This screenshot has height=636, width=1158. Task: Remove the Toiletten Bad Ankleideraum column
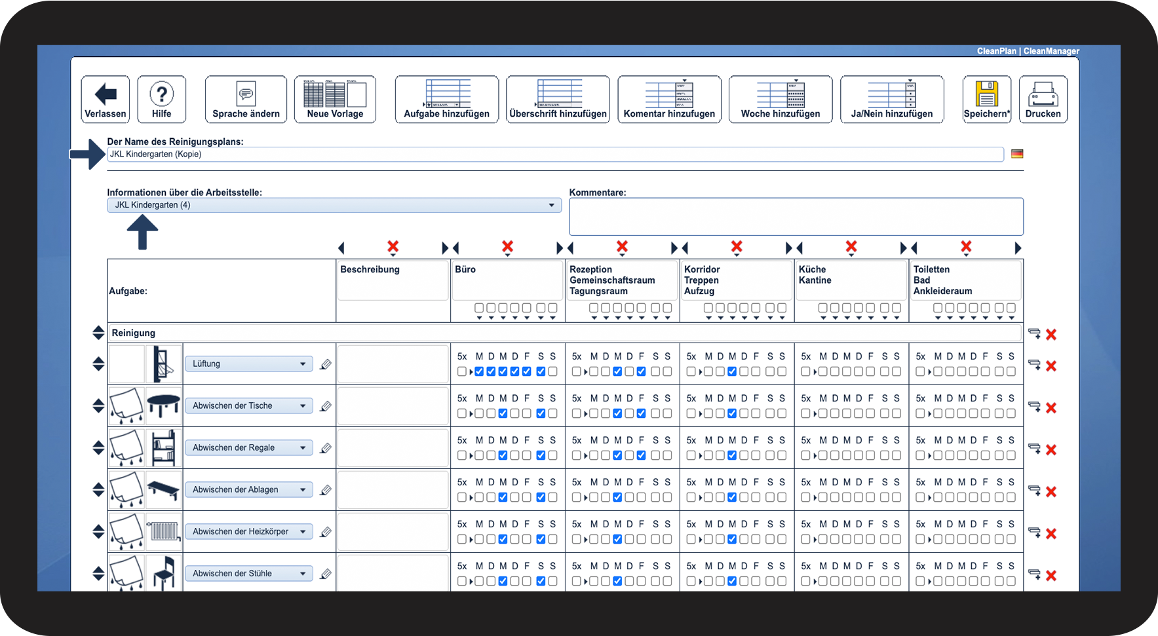point(966,247)
